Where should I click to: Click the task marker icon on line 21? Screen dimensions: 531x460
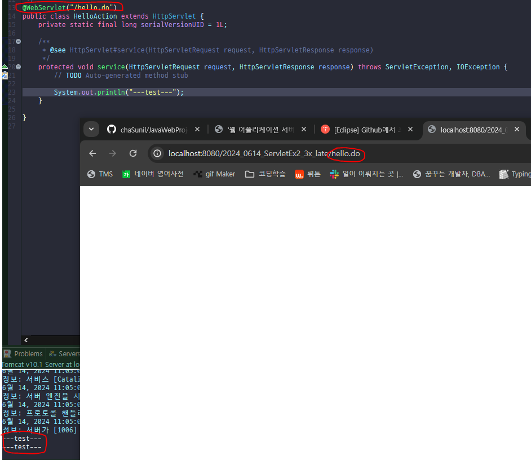(5, 76)
